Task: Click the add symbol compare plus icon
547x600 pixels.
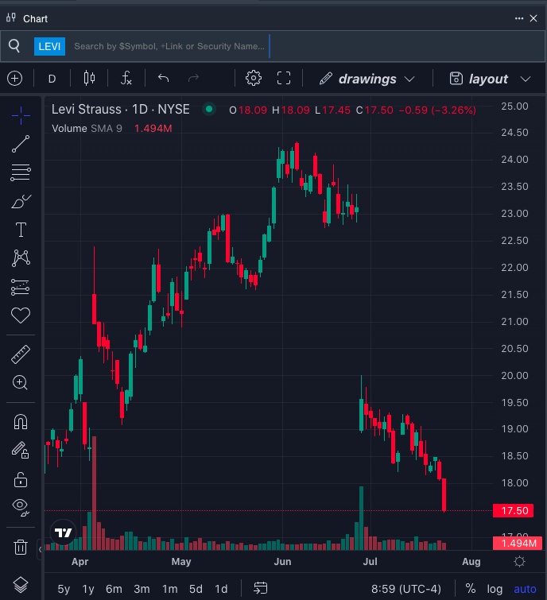Action: 15,79
